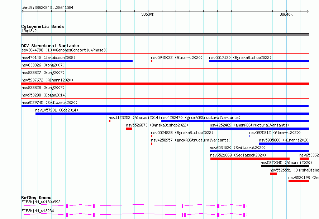Select the black nsv5870345 variant bar
This screenshot has width=319, height=219.
(x=285, y=166)
